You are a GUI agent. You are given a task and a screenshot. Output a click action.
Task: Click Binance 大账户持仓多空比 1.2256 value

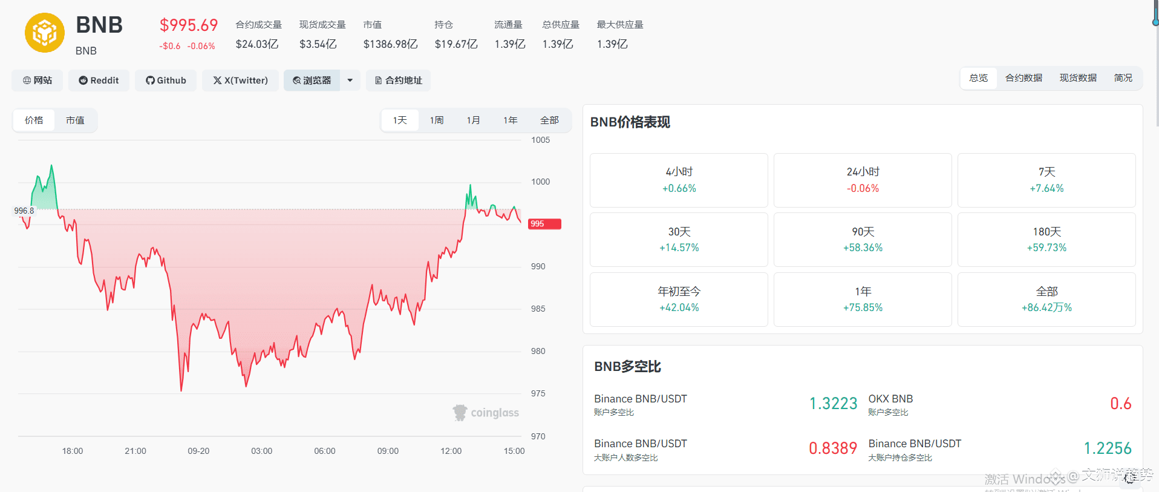click(1107, 448)
